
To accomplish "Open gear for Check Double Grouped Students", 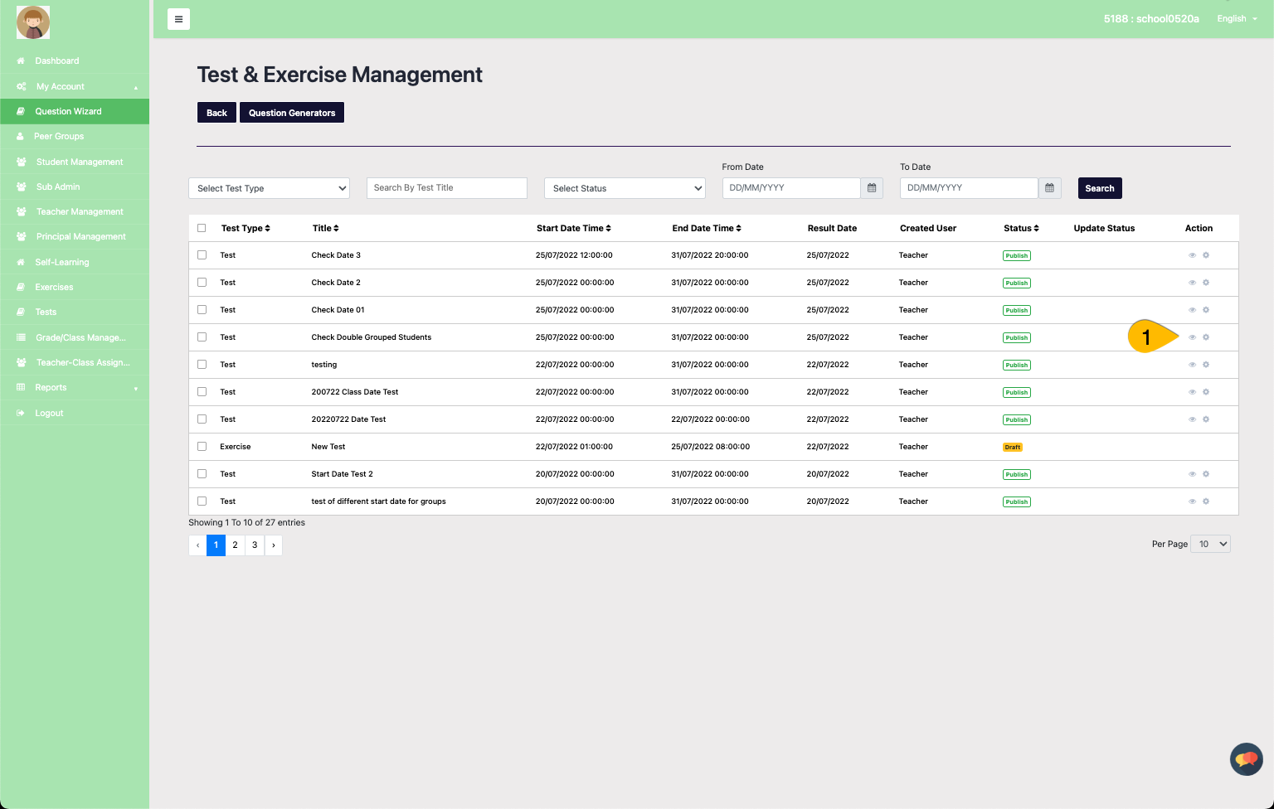I will (x=1206, y=337).
